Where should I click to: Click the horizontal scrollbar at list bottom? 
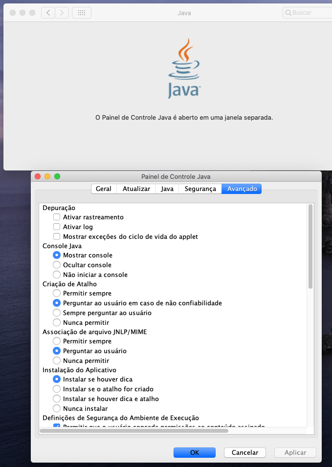pyautogui.click(x=134, y=431)
